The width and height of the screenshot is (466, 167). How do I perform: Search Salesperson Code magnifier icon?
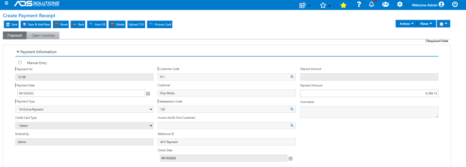292,109
